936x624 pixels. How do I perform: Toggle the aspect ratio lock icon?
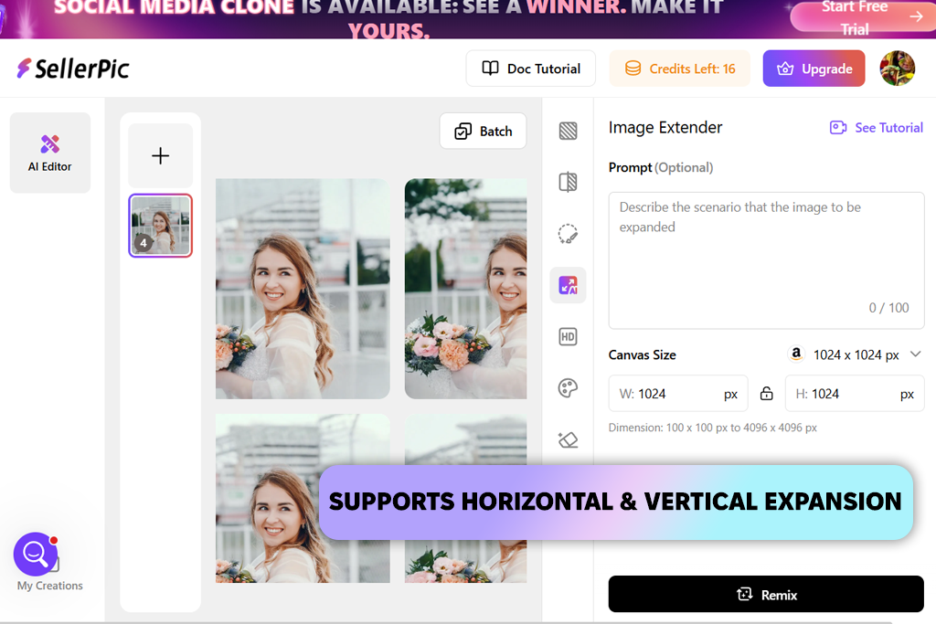coord(767,394)
